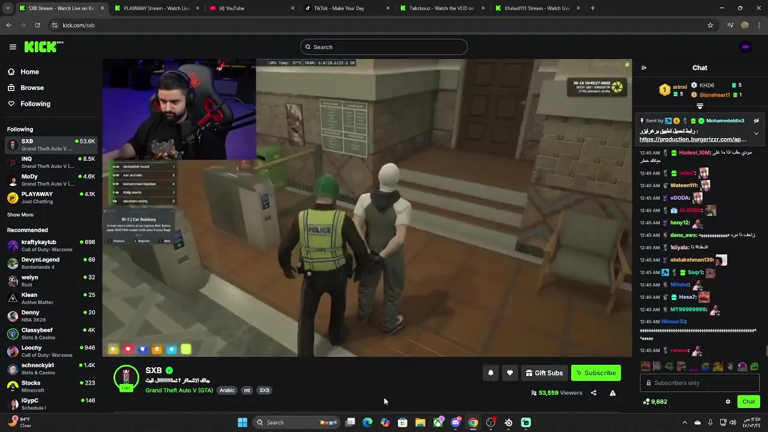Open File Explorer from taskbar
768x432 pixels.
pyautogui.click(x=420, y=422)
